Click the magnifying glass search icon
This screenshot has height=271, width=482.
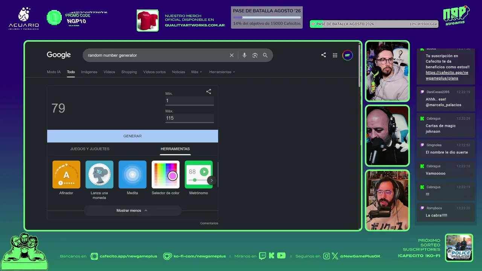click(x=265, y=55)
